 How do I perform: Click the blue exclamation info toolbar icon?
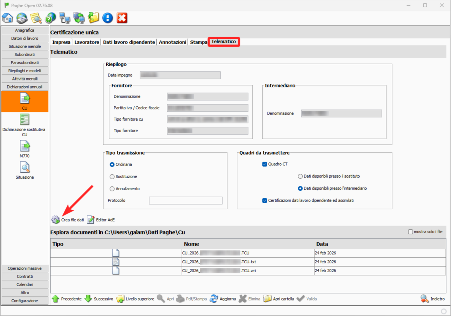[107, 18]
